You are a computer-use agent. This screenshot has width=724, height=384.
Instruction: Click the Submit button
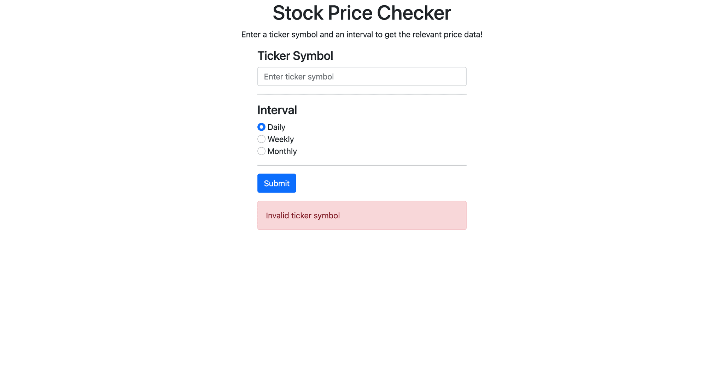276,183
